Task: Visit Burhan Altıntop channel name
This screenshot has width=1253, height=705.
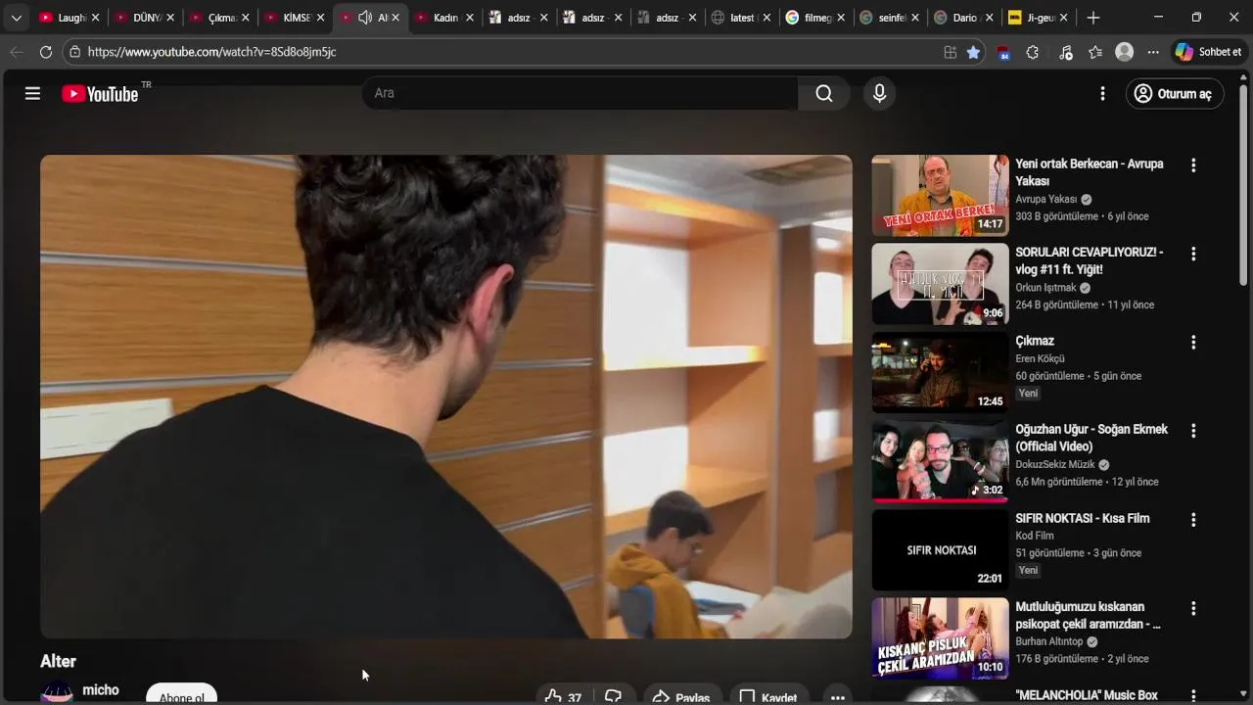Action: pos(1049,641)
